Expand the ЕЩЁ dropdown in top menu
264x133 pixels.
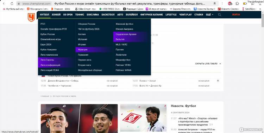(x=209, y=15)
